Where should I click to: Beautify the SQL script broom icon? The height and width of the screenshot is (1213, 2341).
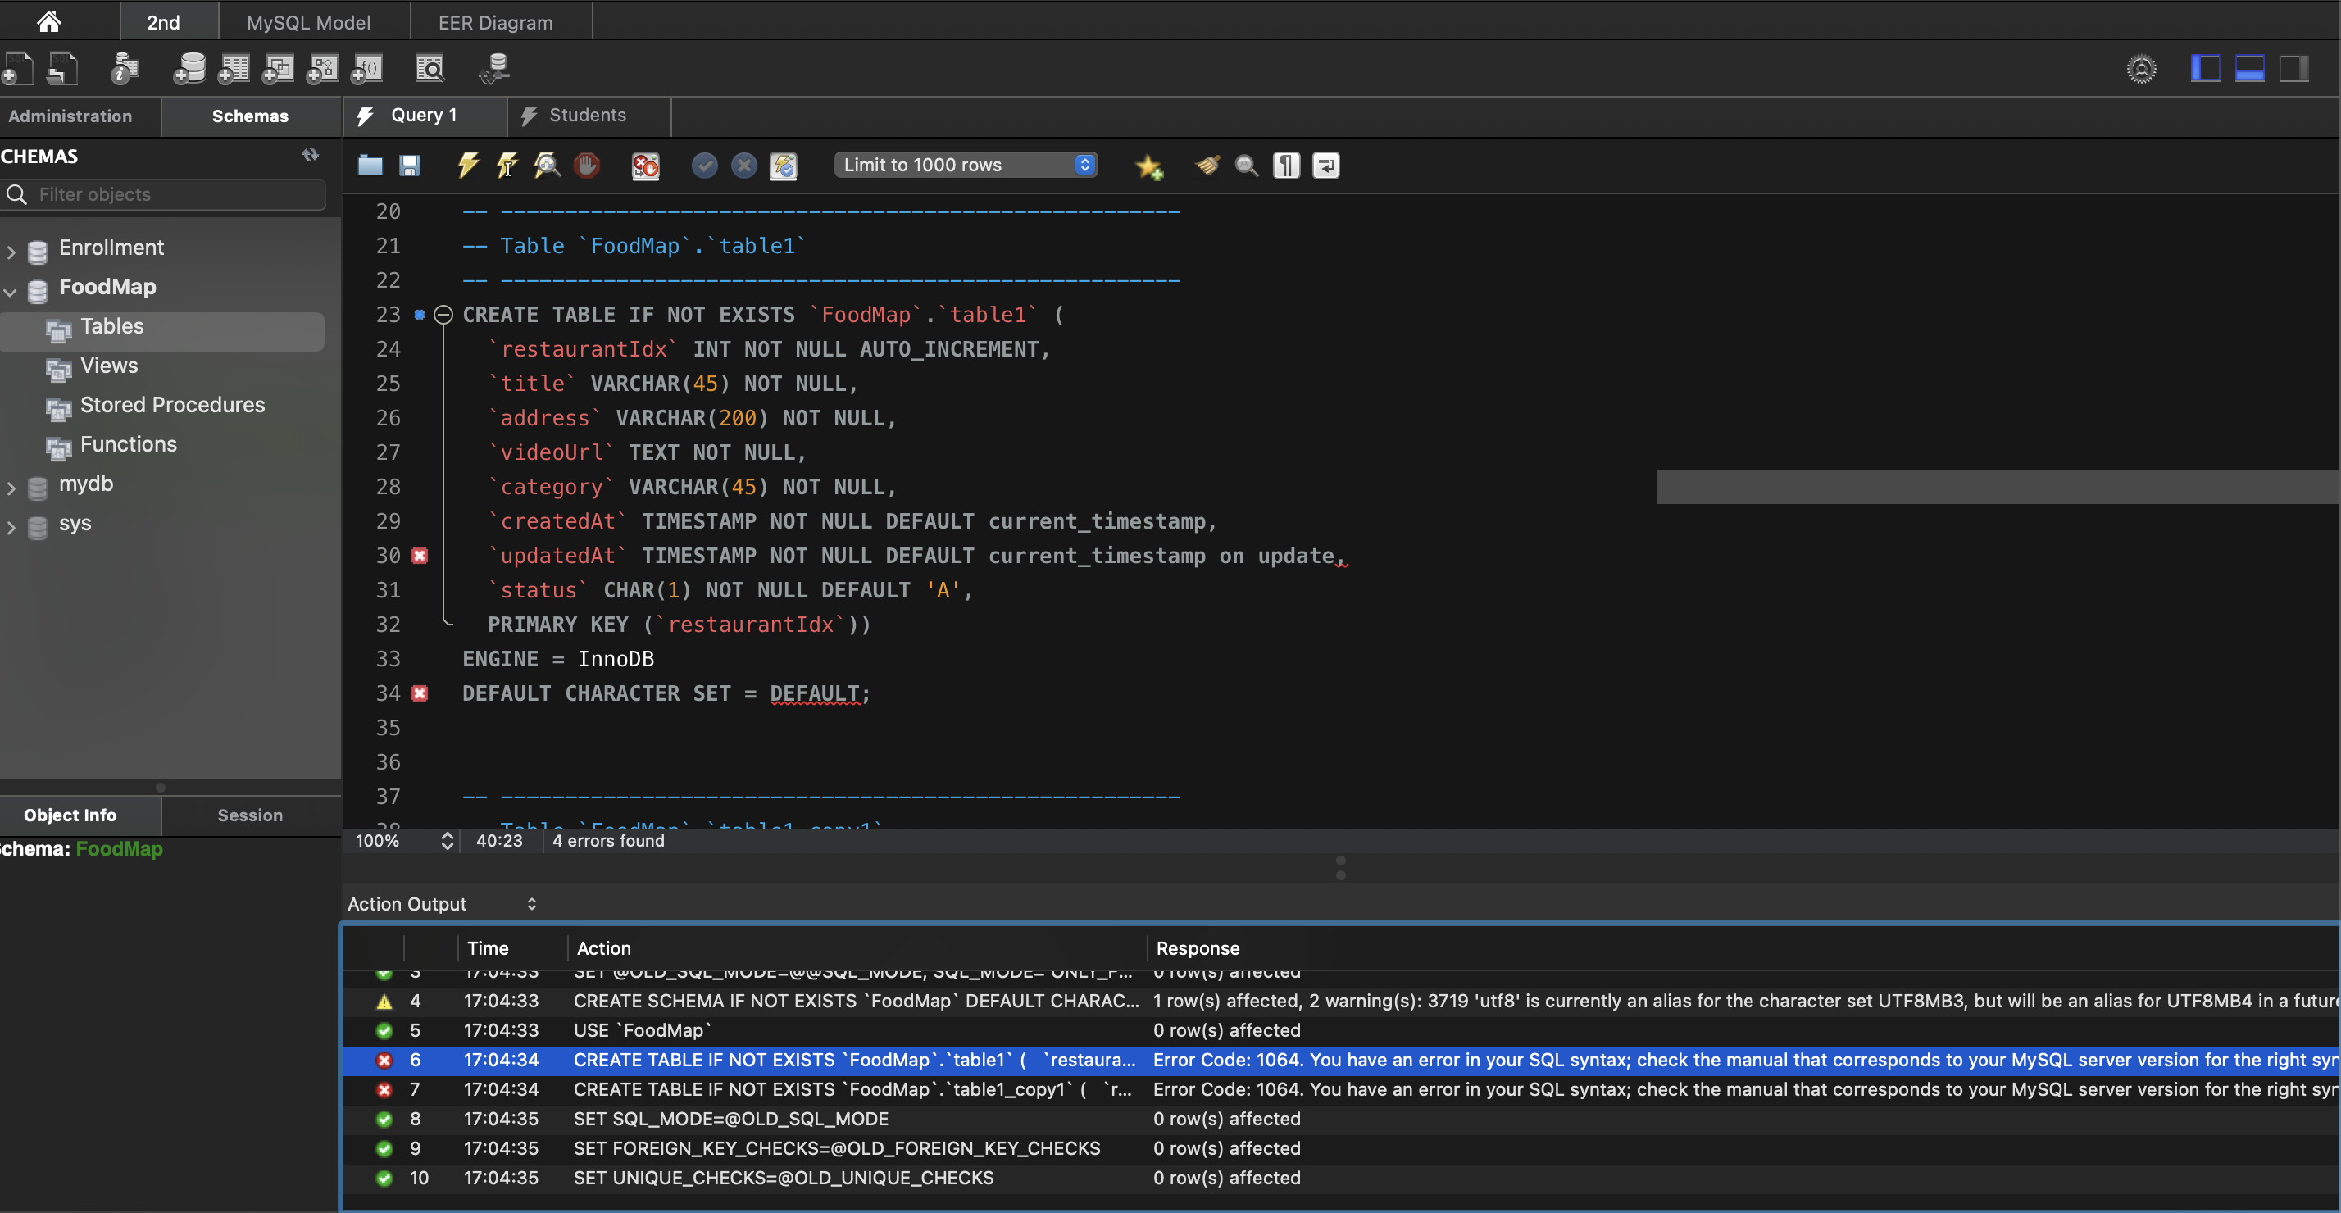(1207, 166)
